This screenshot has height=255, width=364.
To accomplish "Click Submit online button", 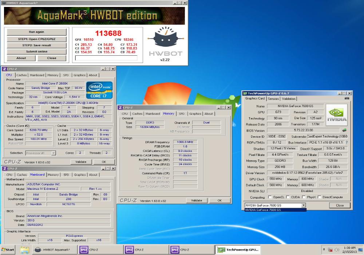I will click(x=37, y=52).
